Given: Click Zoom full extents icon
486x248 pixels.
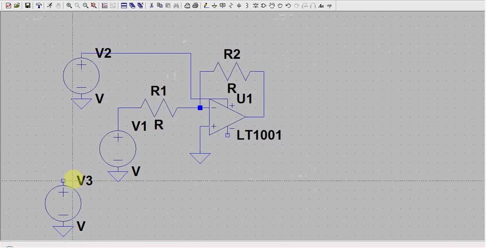Looking at the screenshot, I should [x=94, y=6].
